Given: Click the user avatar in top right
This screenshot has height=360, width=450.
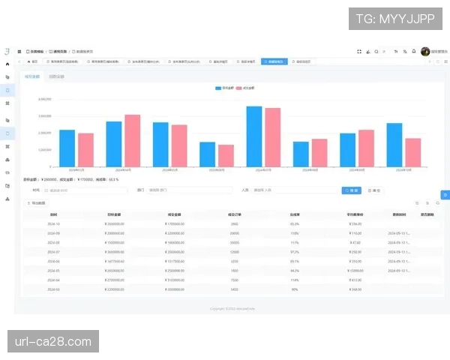Looking at the screenshot, I should pos(425,51).
